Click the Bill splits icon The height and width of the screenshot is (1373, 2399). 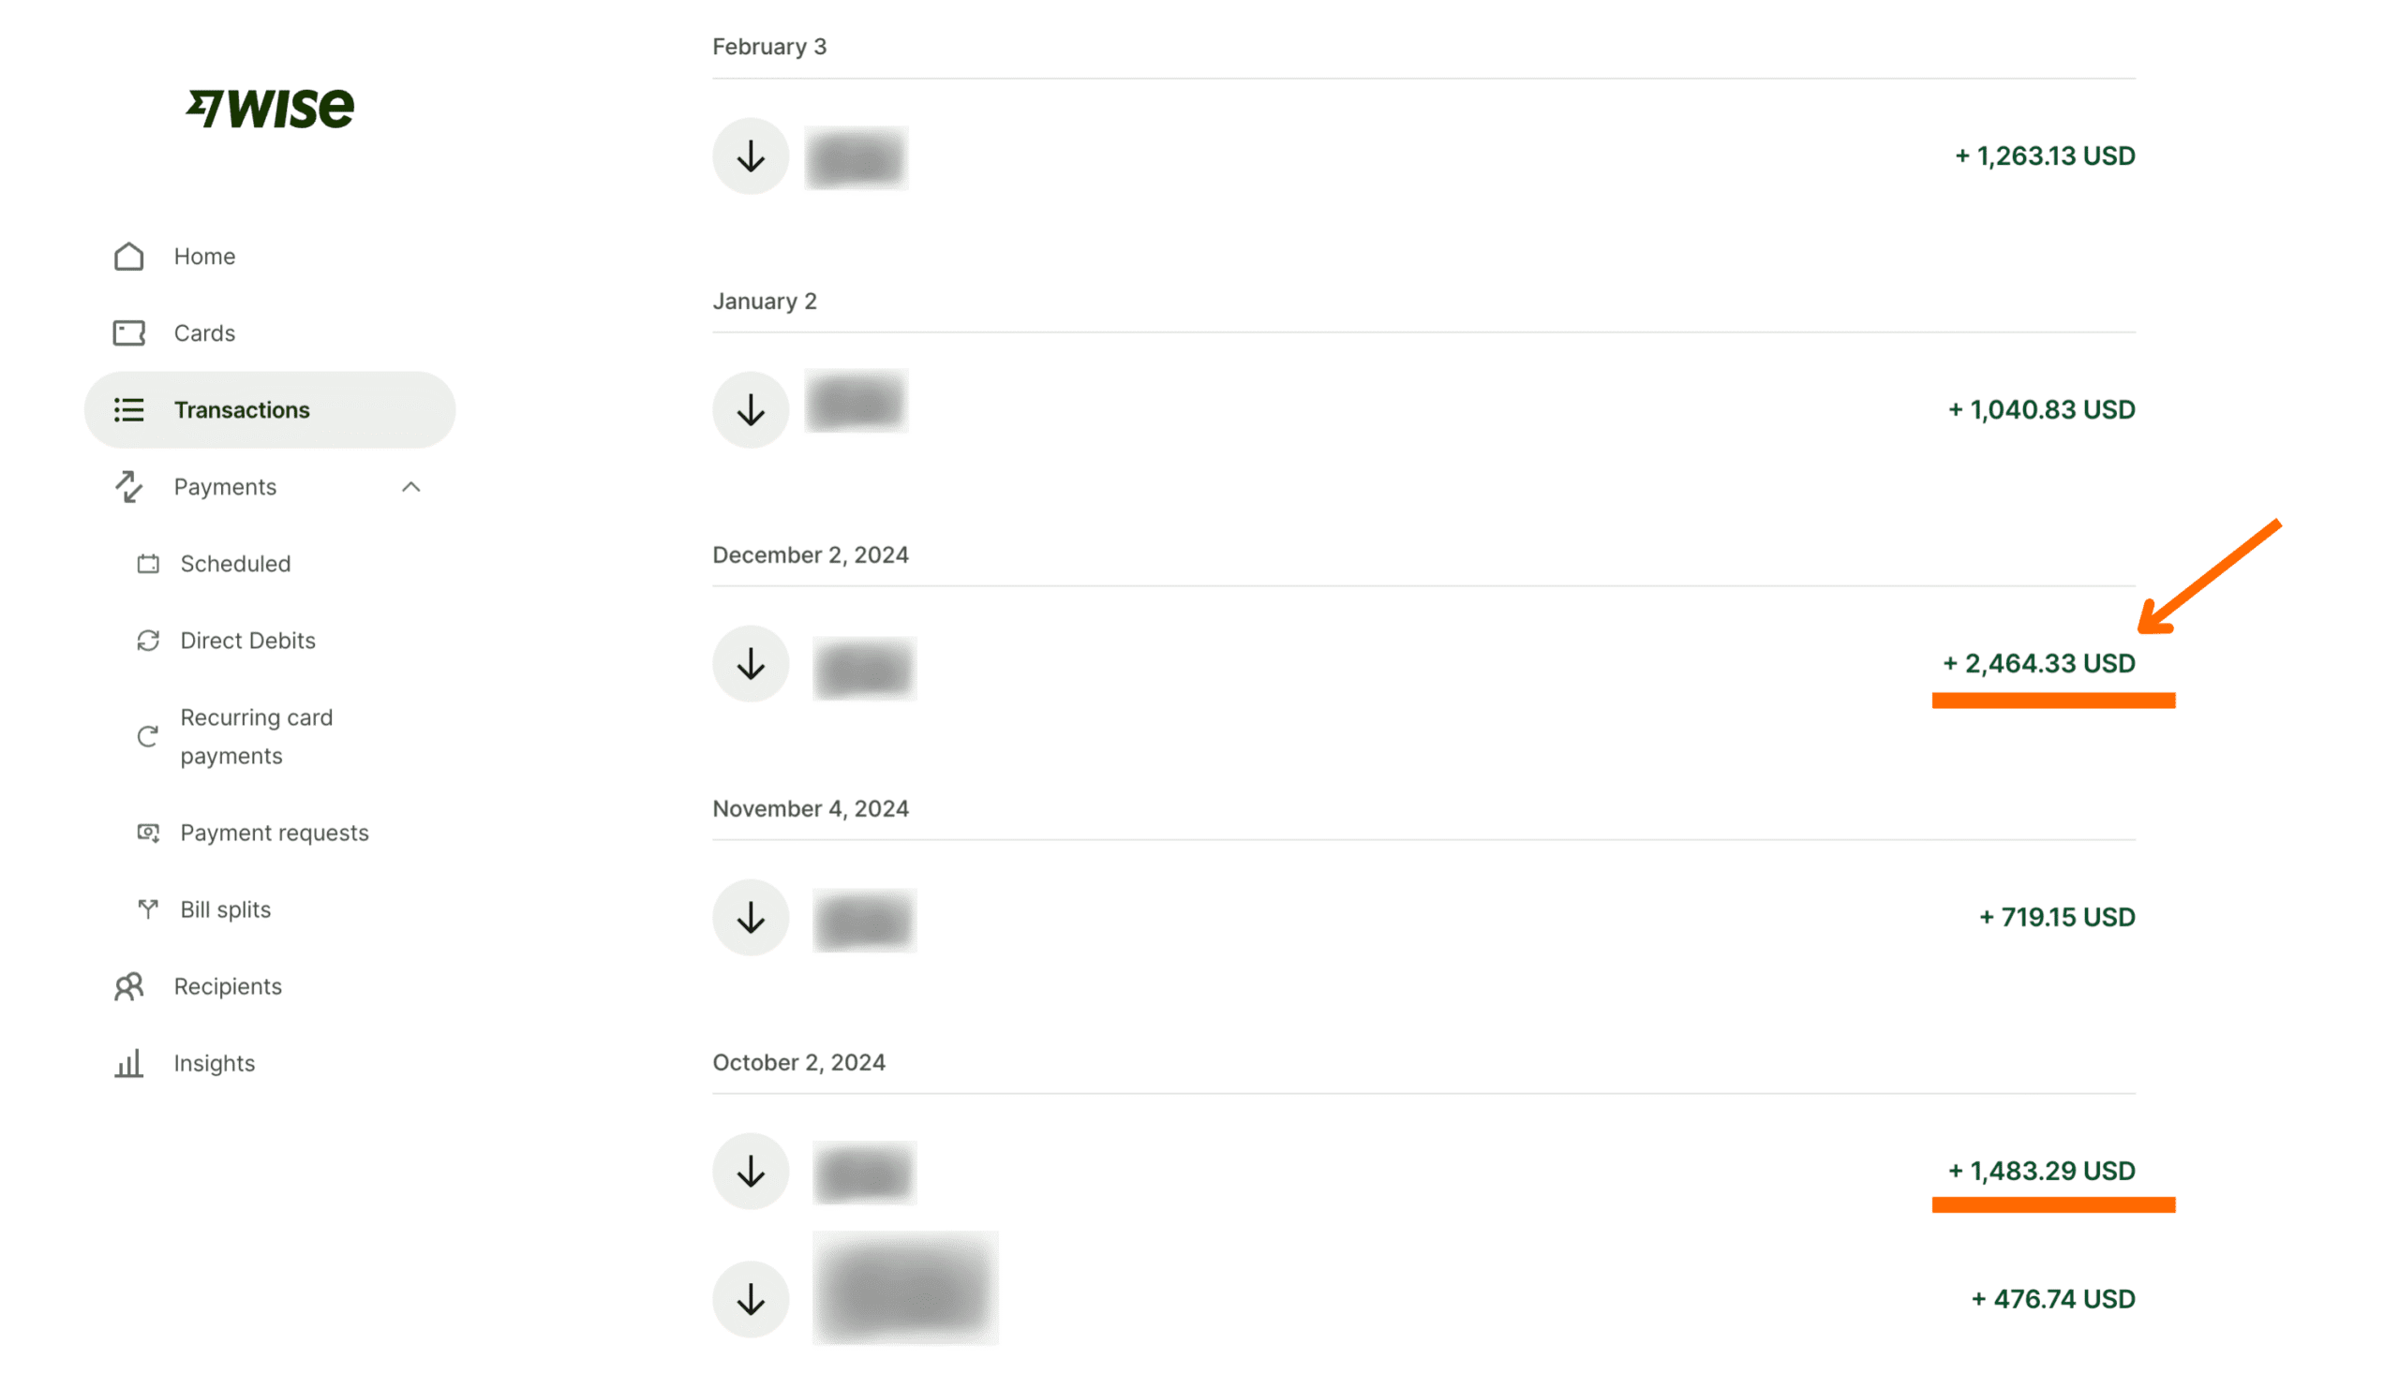(x=148, y=909)
